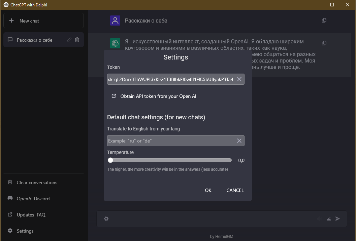The image size is (356, 241).
Task: Click the temperature value '0,0'
Action: [241, 160]
